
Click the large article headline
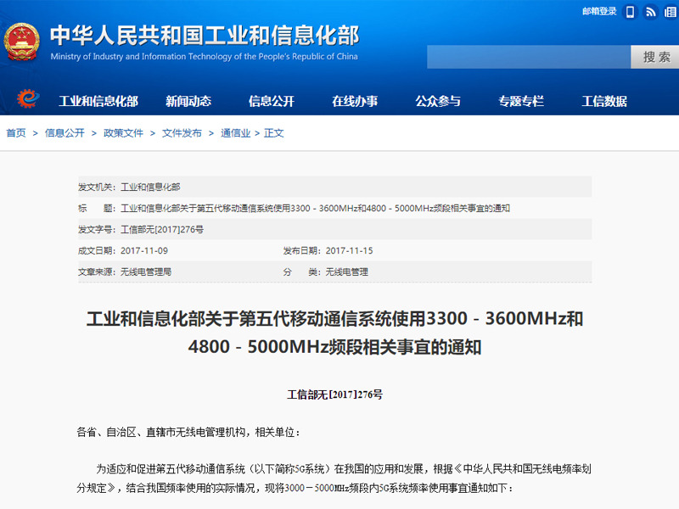click(x=334, y=333)
